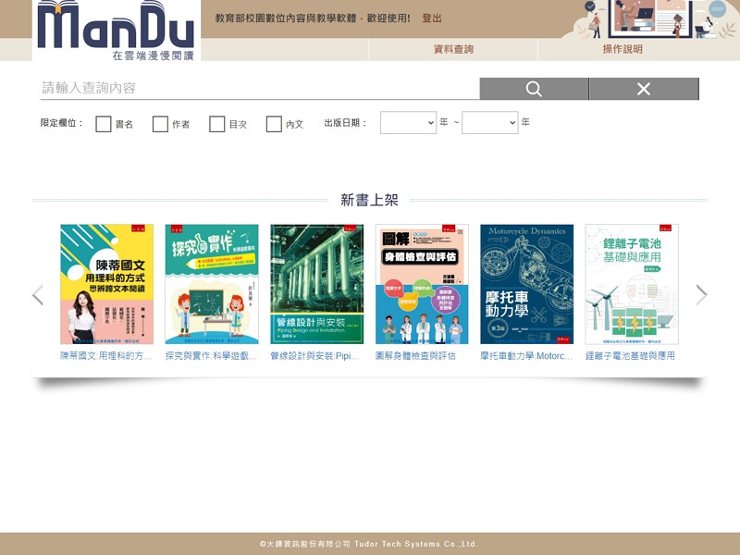Open the 操作說明 tab

coord(623,50)
